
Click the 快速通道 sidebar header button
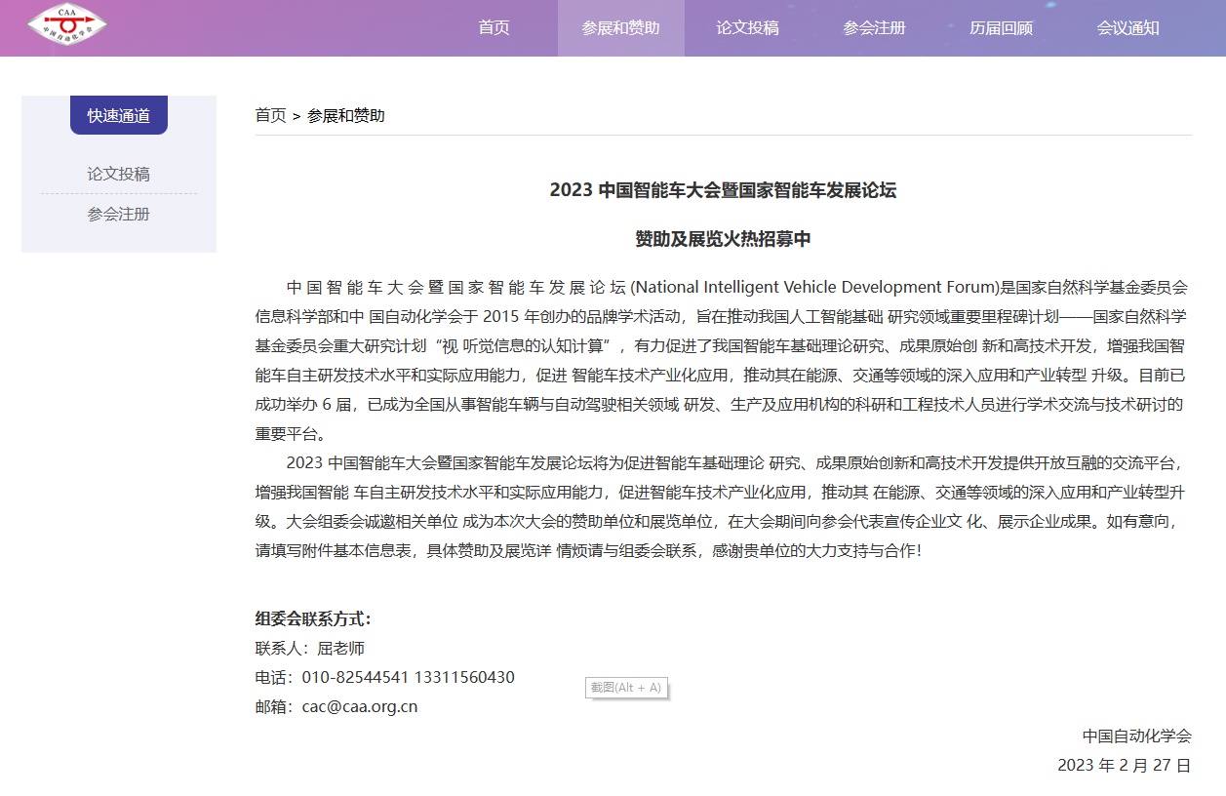(x=119, y=115)
